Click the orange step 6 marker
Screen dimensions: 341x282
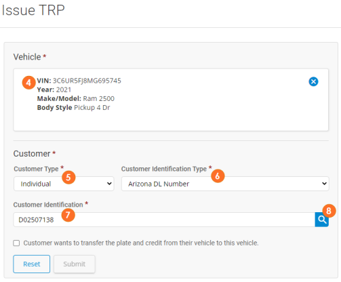click(218, 176)
